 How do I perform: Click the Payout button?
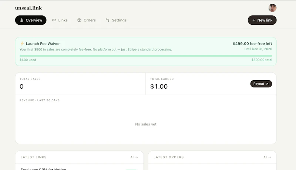[261, 84]
